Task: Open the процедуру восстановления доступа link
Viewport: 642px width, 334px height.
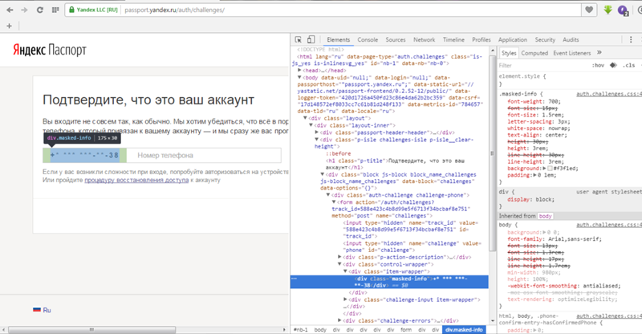Action: pyautogui.click(x=136, y=180)
